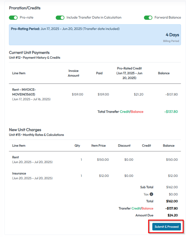The width and height of the screenshot is (186, 237).
Task: Click the Tax info icon
Action: click(x=151, y=194)
